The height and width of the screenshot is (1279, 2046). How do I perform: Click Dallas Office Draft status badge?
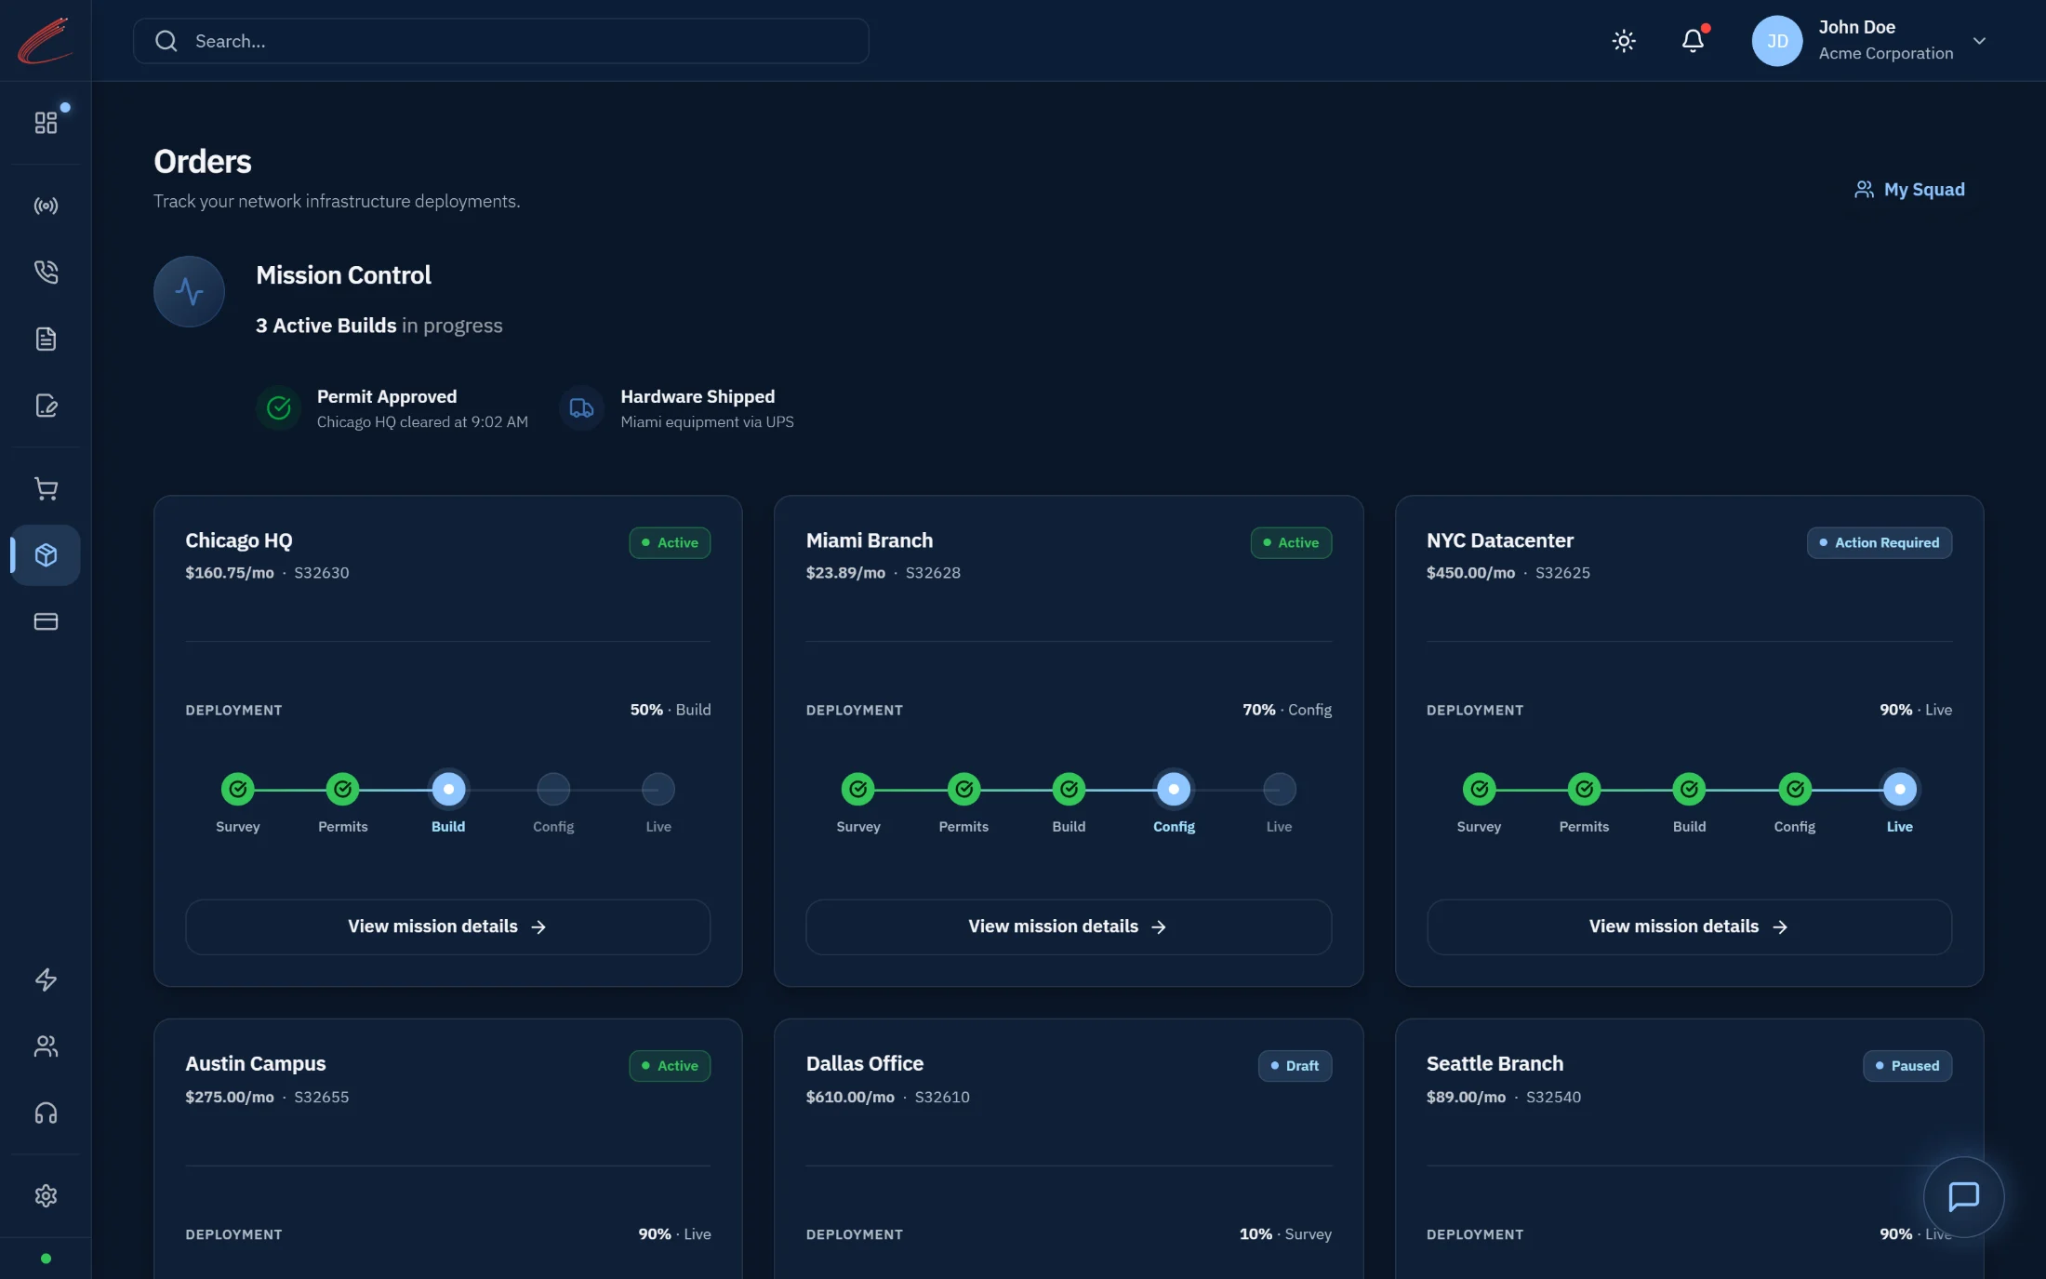[1295, 1066]
